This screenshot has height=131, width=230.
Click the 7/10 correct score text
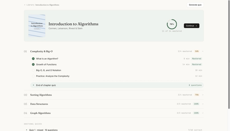click(x=195, y=130)
